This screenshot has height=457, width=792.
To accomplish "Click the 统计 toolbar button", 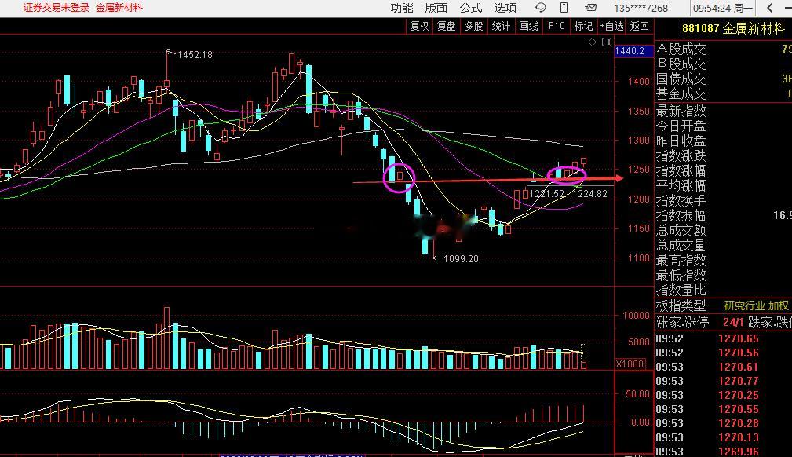I will [501, 26].
